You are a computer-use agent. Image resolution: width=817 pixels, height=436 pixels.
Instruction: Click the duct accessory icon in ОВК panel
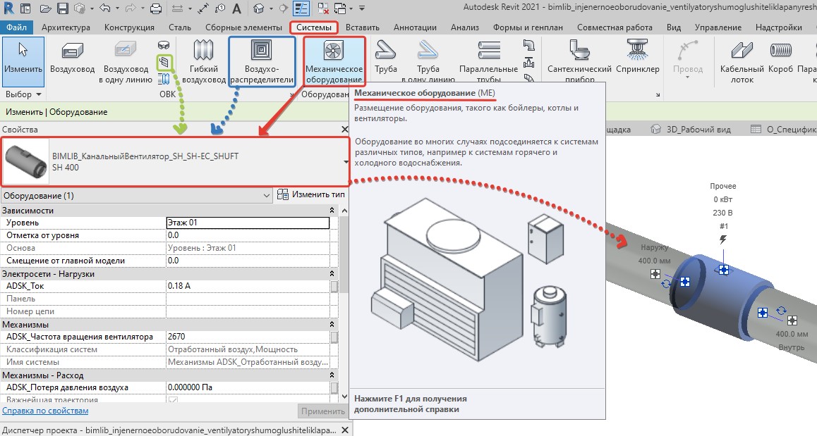pyautogui.click(x=164, y=63)
